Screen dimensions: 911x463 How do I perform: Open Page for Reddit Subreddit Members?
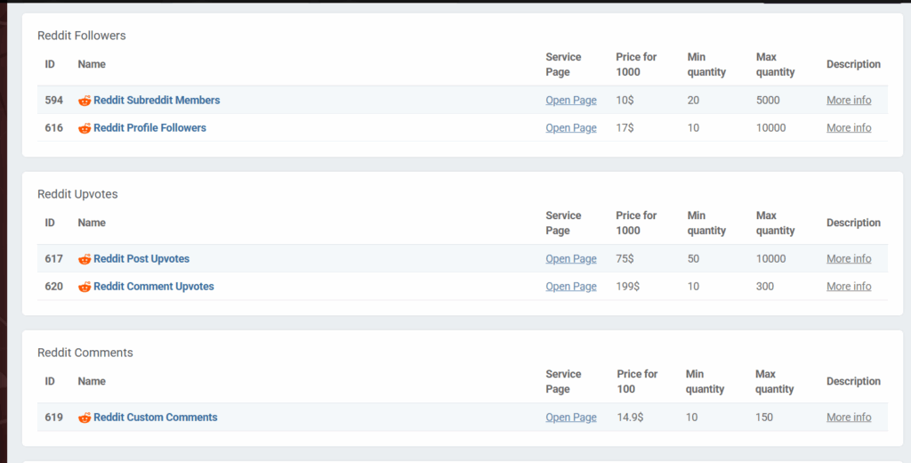[571, 101]
